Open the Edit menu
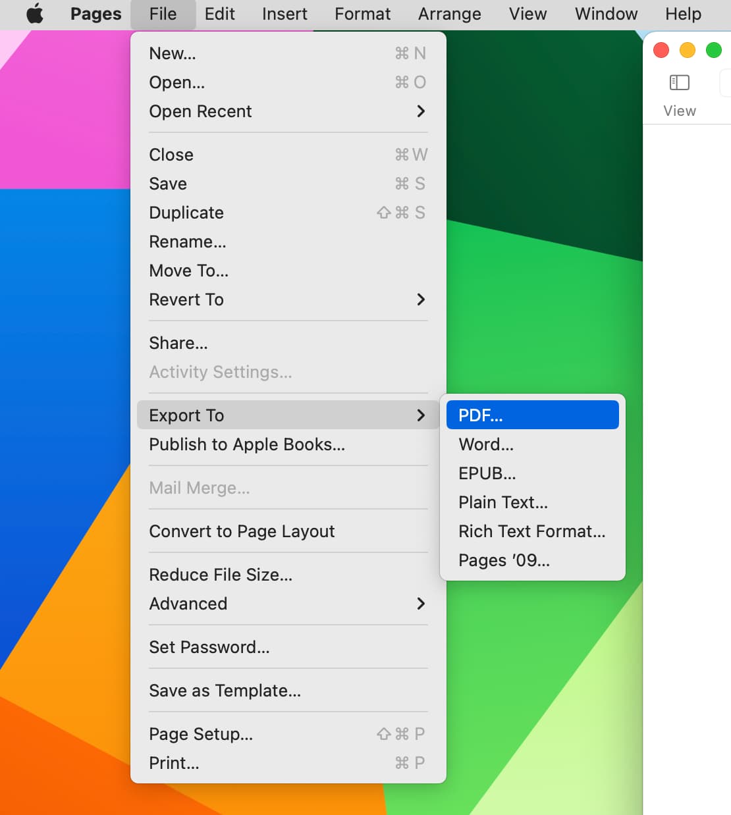Viewport: 731px width, 815px height. (219, 14)
